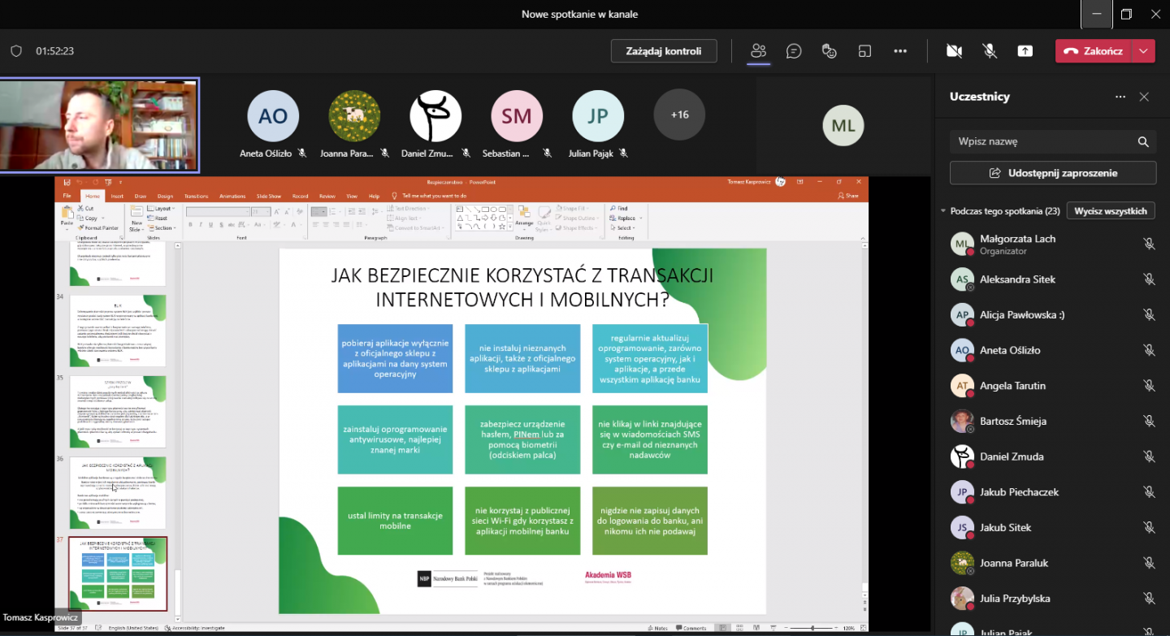Select Daniel Zmuda in participants list
1170x636 pixels.
click(1053, 456)
